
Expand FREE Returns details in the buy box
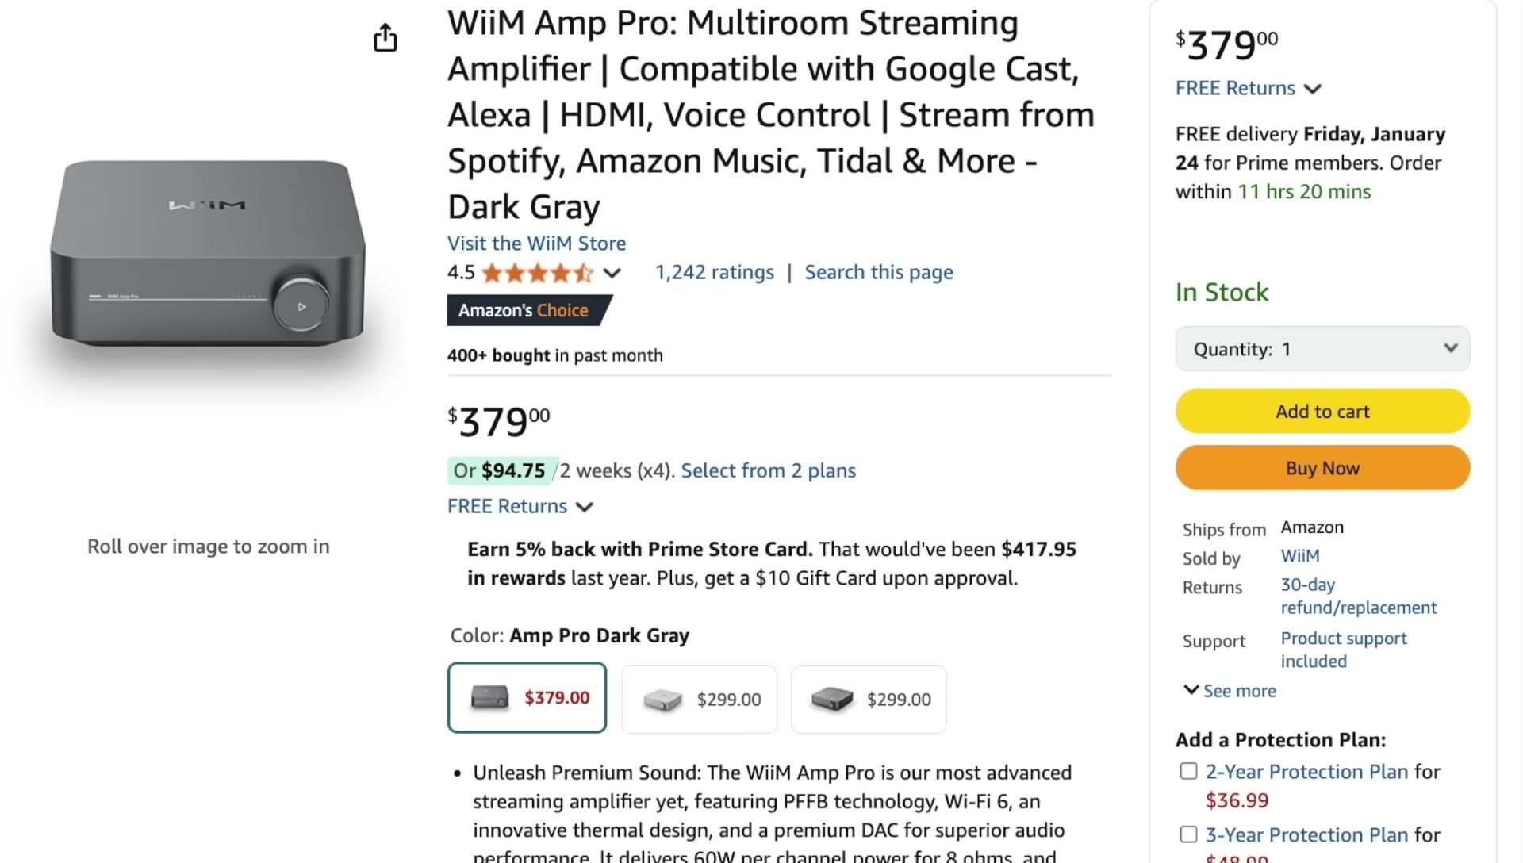click(x=1314, y=89)
